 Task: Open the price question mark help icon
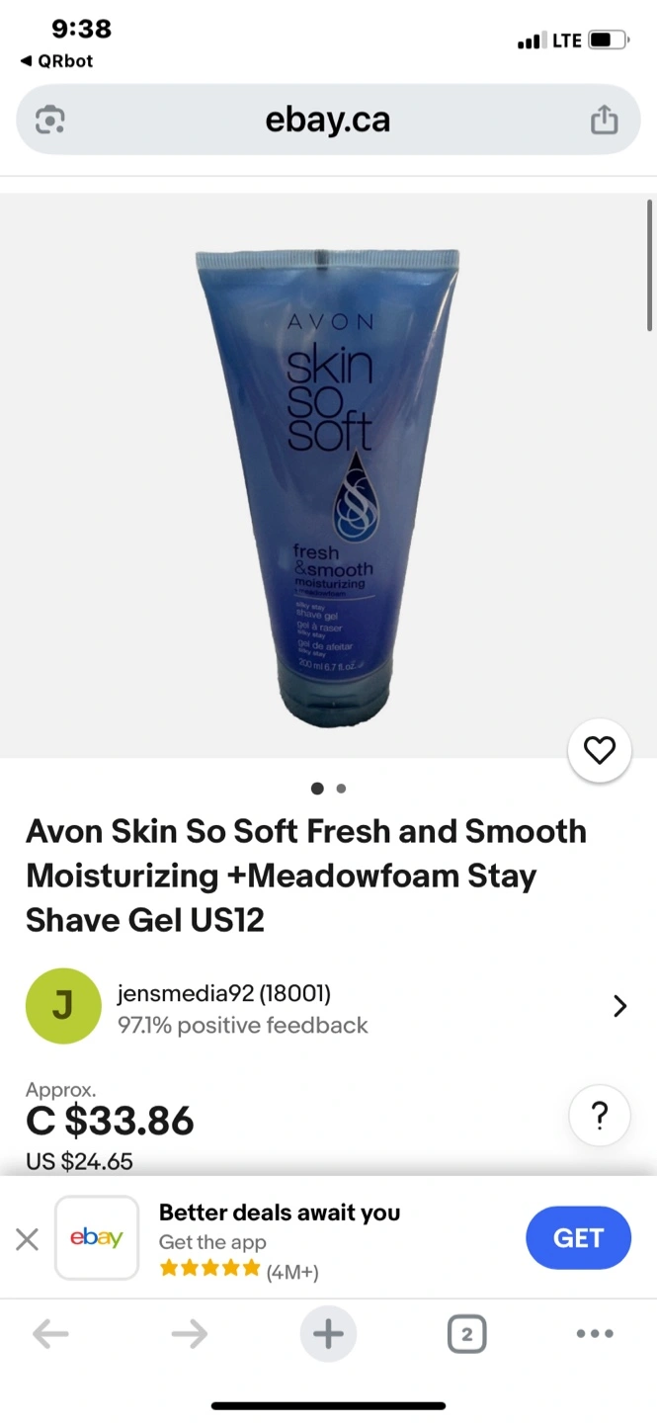pyautogui.click(x=600, y=1116)
